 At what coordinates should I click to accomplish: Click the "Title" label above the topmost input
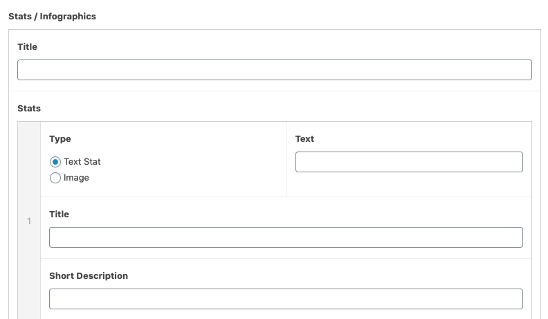click(x=27, y=47)
